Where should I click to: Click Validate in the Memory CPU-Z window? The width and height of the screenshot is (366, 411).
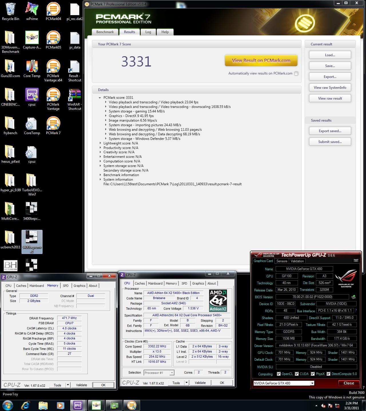[x=81, y=385]
